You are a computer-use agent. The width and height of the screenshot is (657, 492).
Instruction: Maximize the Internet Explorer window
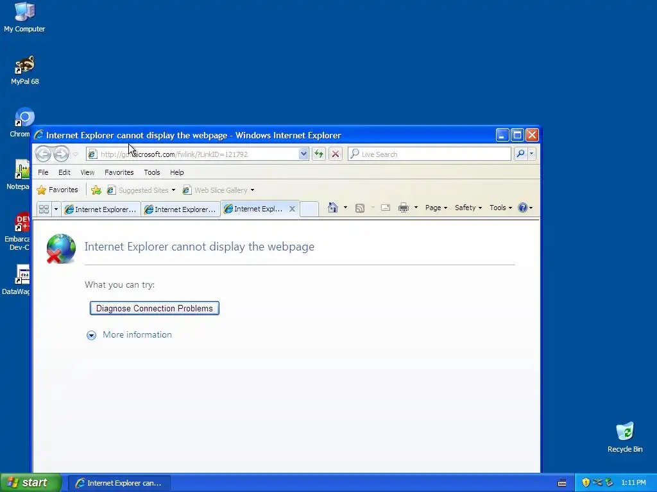[517, 135]
